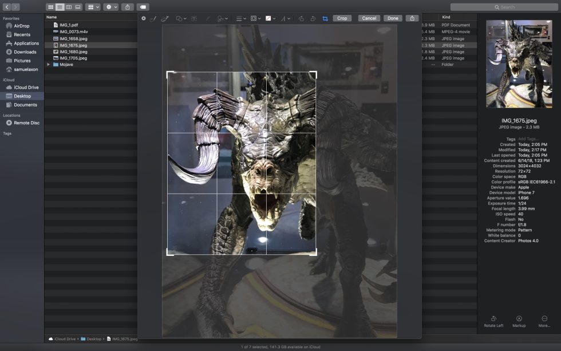Viewport: 561px width, 351px height.
Task: Select iCloud Drive in the sidebar
Action: pyautogui.click(x=26, y=88)
